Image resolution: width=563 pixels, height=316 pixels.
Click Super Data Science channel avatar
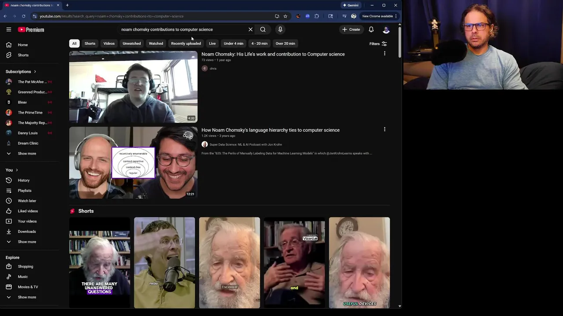point(205,144)
